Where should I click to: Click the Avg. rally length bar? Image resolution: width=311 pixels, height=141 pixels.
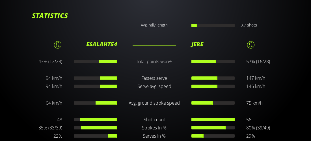coord(213,25)
